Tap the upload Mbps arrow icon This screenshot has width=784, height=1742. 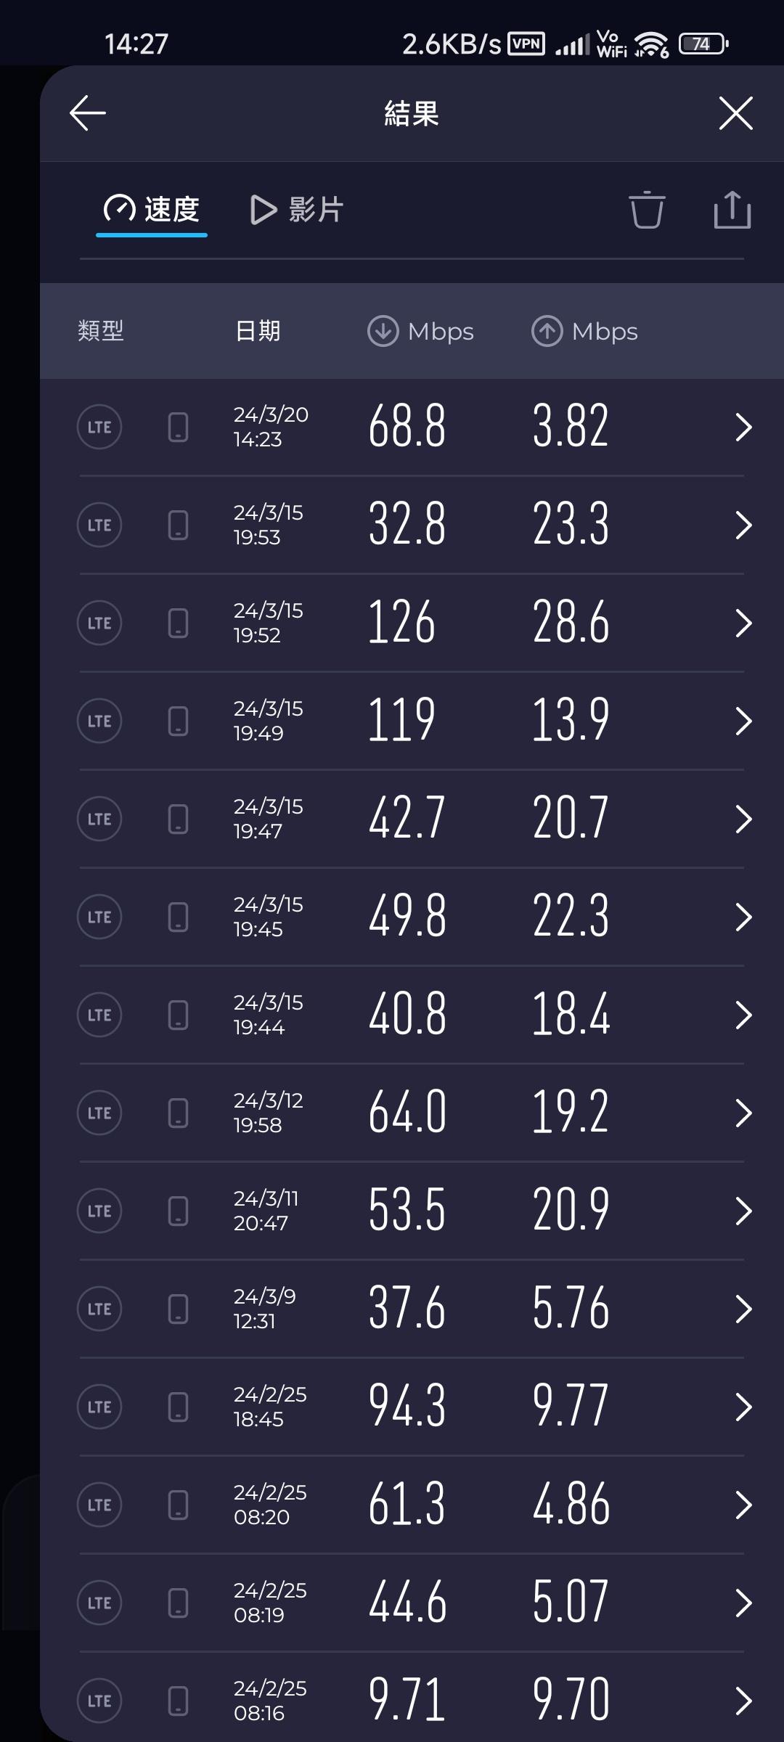point(547,331)
